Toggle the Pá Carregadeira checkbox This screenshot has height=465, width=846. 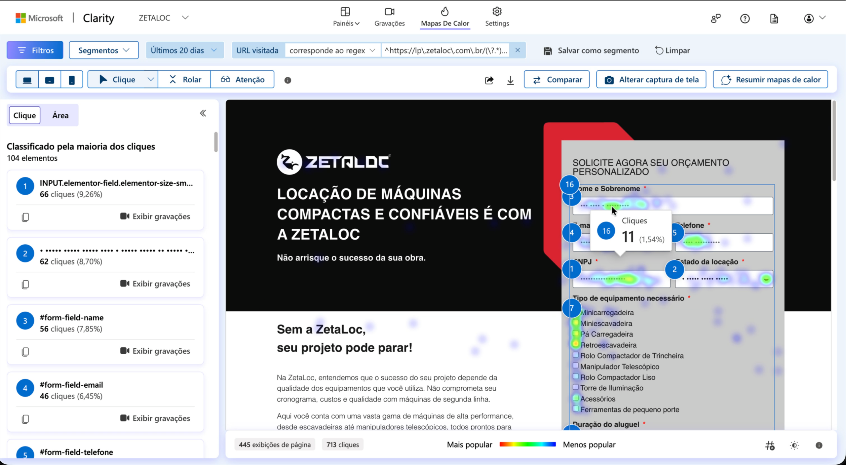(x=576, y=333)
